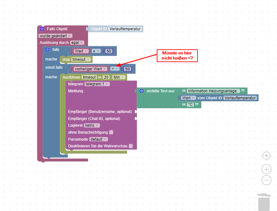The height and width of the screenshot is (211, 277).
Task: Open the ≥ comparison operator dropdown
Action: 96,51
